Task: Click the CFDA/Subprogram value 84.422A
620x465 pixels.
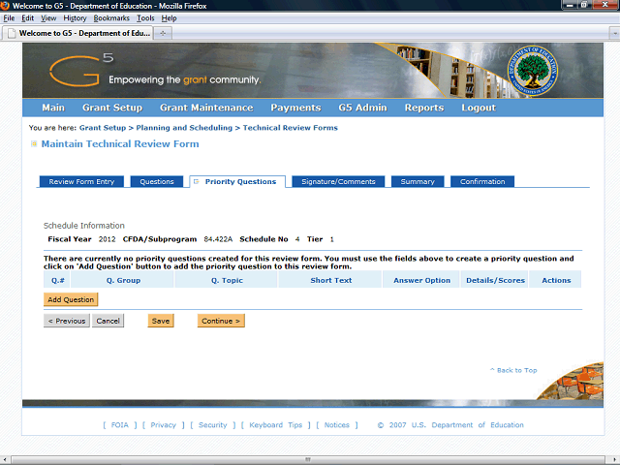Action: pyautogui.click(x=218, y=239)
